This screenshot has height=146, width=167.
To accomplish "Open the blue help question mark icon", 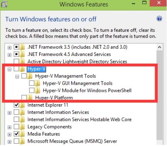I will pyautogui.click(x=159, y=19).
